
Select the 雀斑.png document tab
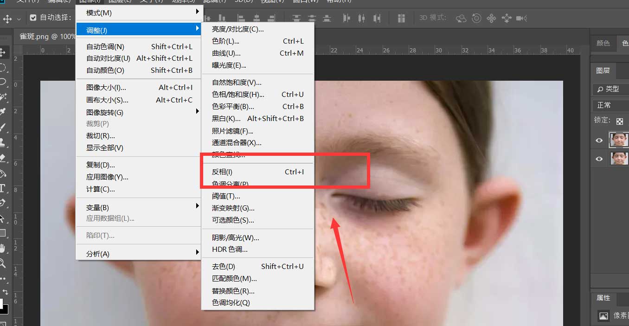point(46,36)
